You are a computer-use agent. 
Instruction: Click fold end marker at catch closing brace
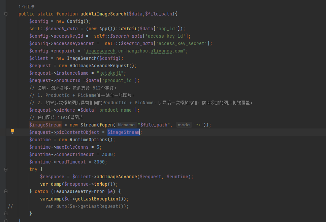[x=6, y=214]
